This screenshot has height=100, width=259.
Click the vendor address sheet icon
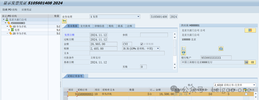click(x=183, y=48)
